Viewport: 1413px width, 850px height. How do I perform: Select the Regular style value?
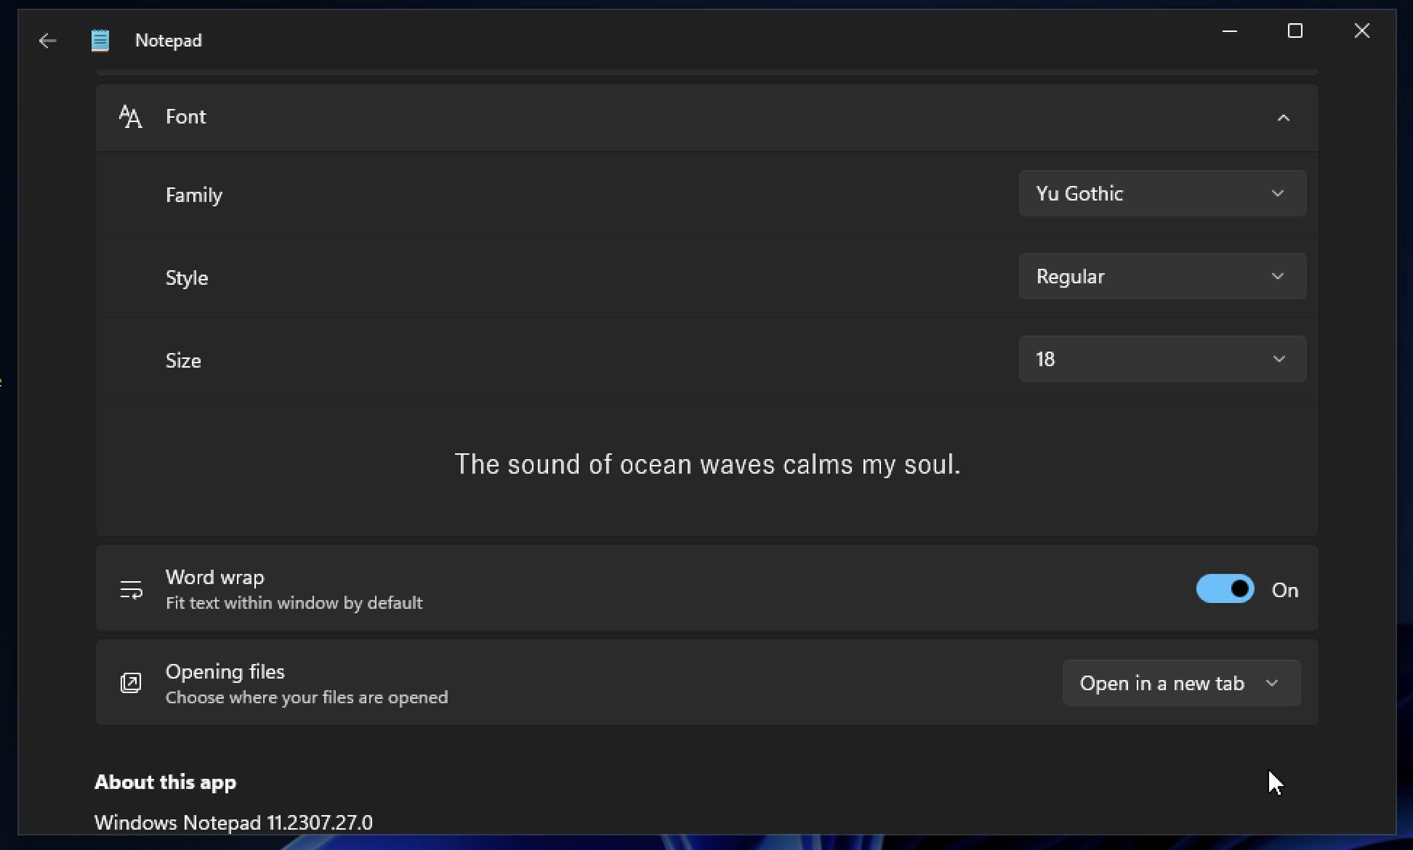coord(1161,276)
